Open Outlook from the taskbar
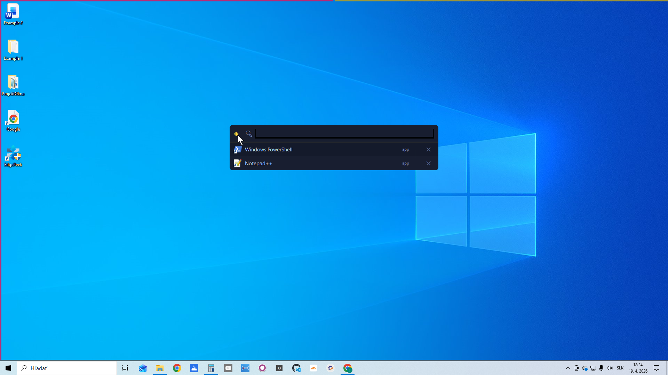 143,368
